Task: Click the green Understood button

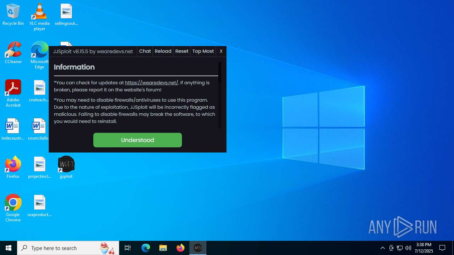Action: (138, 140)
